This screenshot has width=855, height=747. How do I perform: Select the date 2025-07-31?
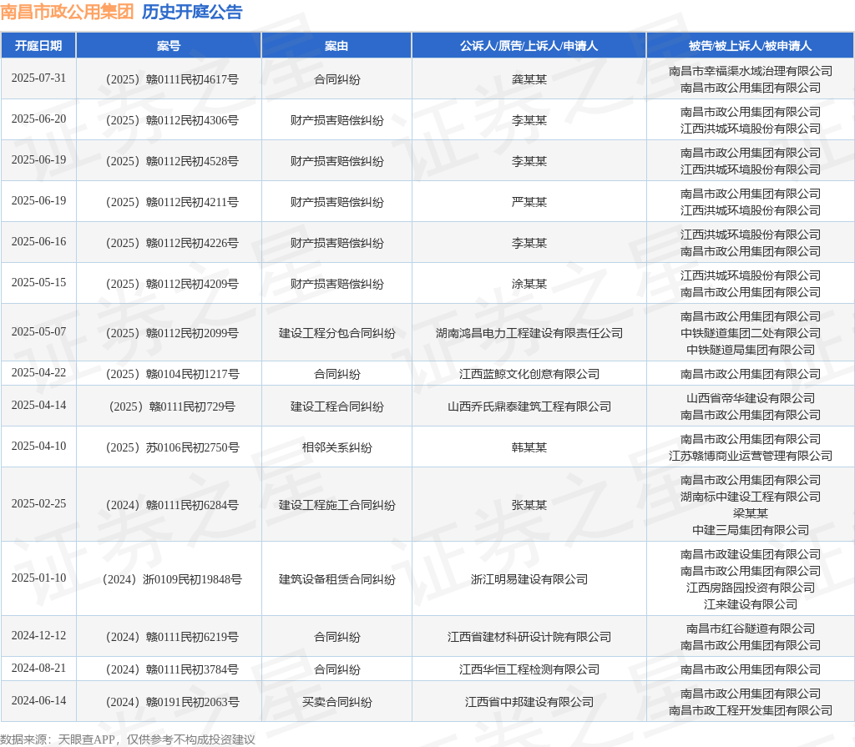click(x=38, y=78)
